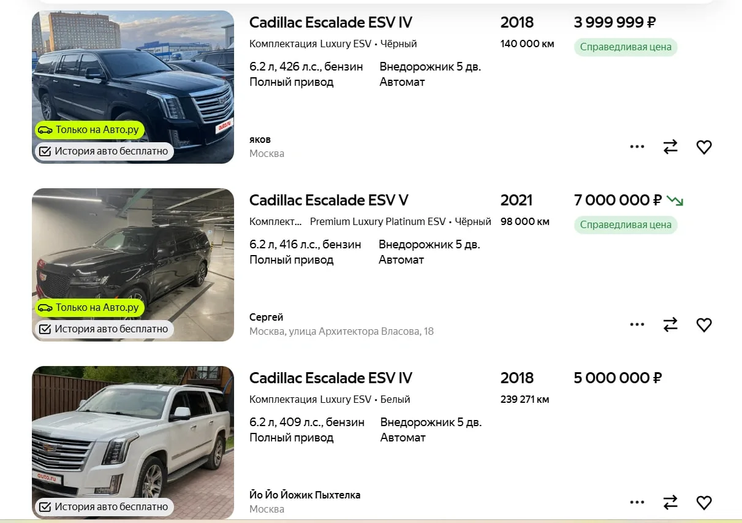Favorite the 2021 Escalade ESV V listing
Viewport: 742px width, 523px height.
point(704,325)
